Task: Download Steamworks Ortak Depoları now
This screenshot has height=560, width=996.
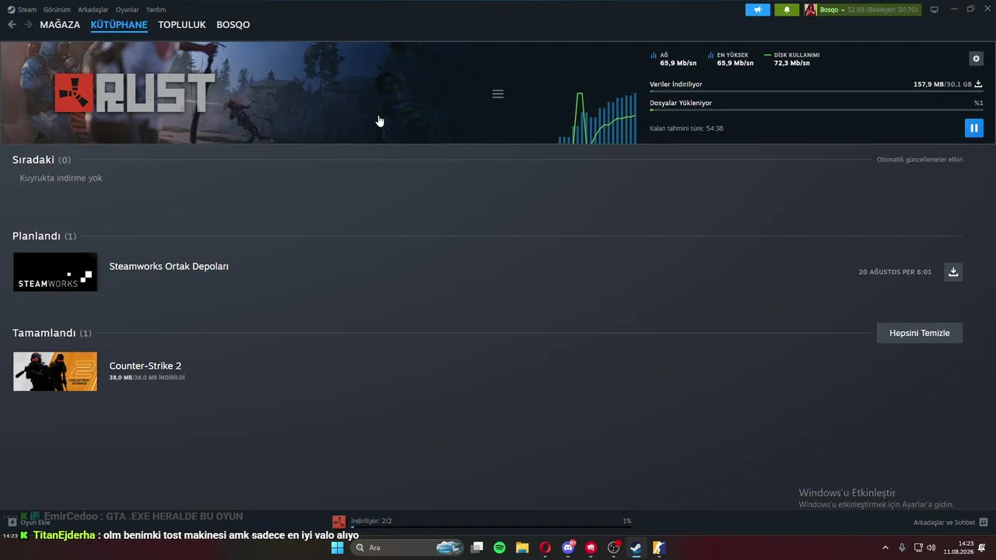Action: pos(953,271)
